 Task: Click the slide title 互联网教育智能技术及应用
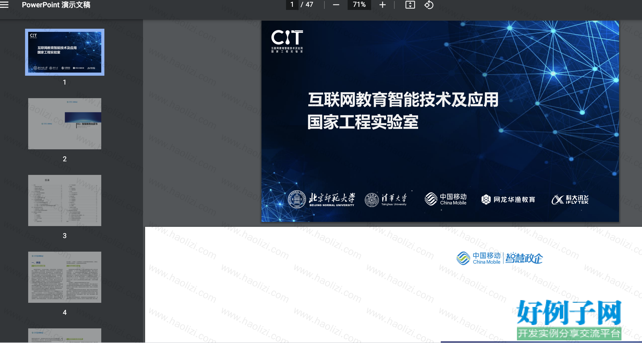click(403, 100)
